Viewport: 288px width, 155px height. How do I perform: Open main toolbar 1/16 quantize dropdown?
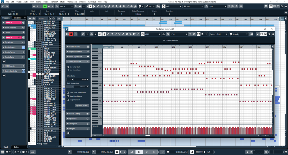click(217, 6)
